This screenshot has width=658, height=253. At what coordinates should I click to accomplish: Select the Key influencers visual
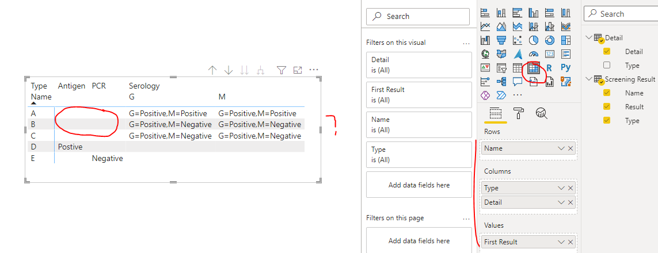(485, 81)
